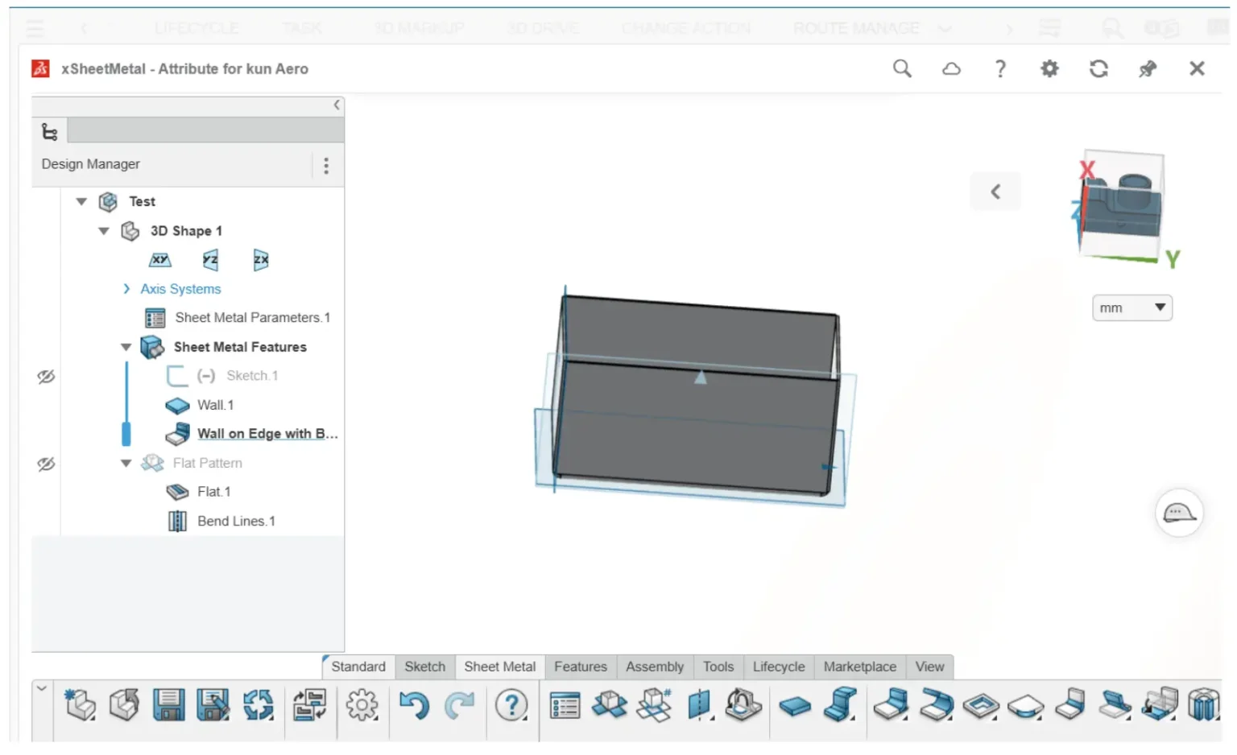
Task: Open title bar Help question mark
Action: coord(1000,69)
